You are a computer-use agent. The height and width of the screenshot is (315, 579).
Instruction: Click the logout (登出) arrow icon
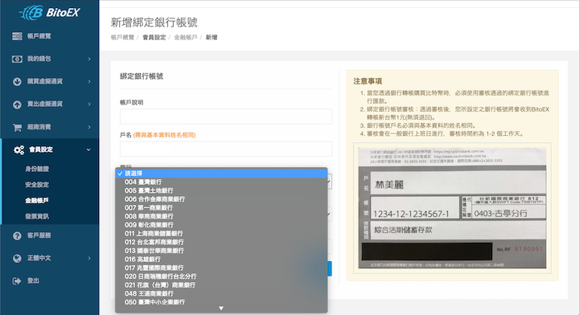pyautogui.click(x=17, y=281)
